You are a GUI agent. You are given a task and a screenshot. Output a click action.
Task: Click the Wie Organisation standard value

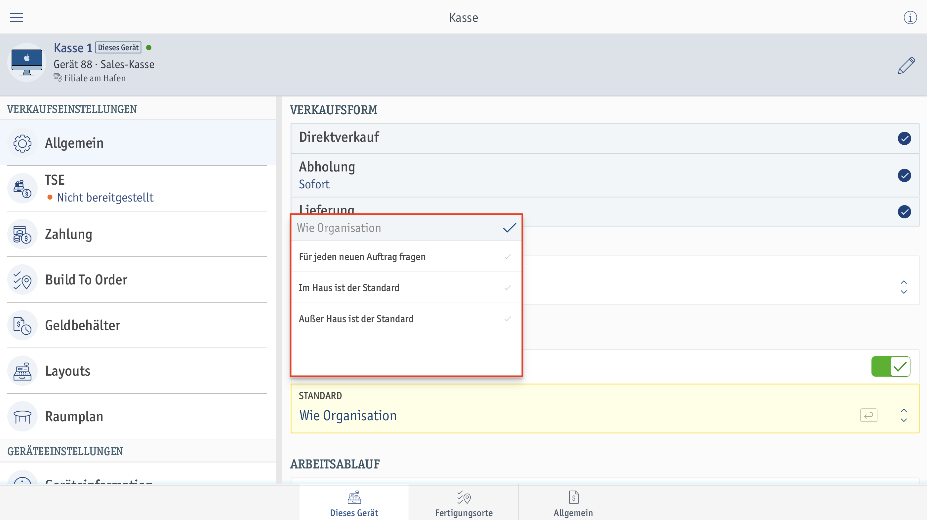348,416
